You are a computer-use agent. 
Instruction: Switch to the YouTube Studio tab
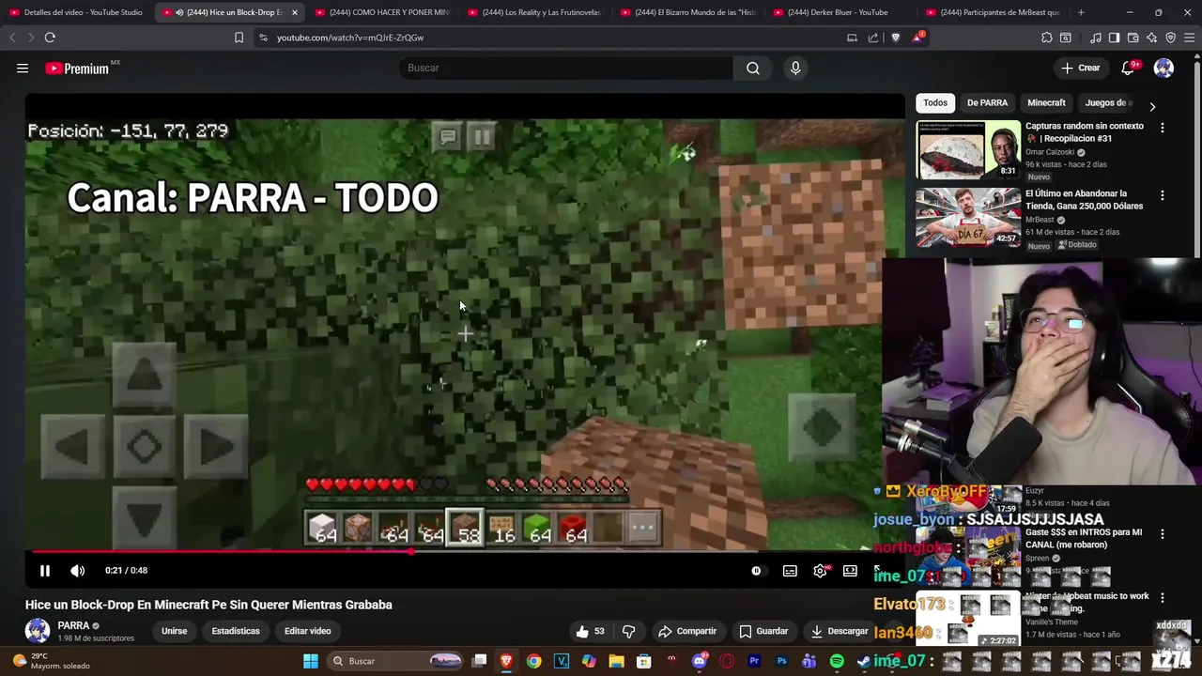point(75,12)
